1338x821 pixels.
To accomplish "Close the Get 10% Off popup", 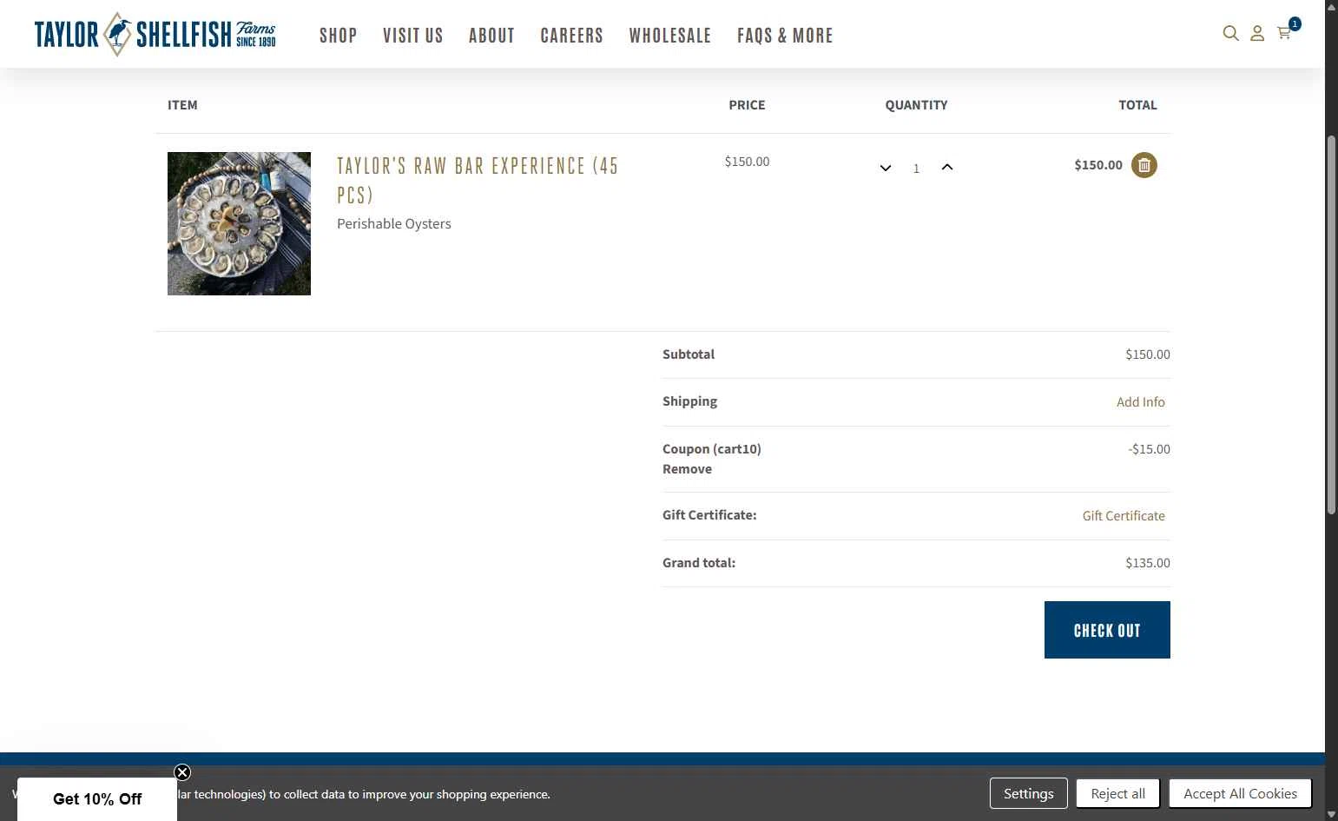I will click(182, 772).
